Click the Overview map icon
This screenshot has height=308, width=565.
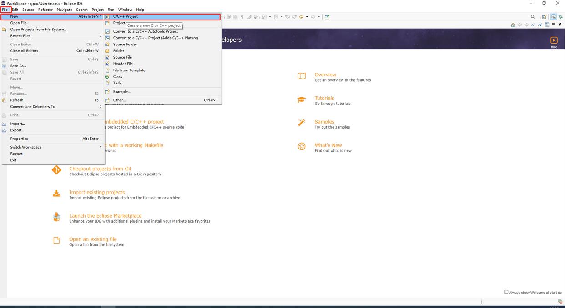point(302,76)
